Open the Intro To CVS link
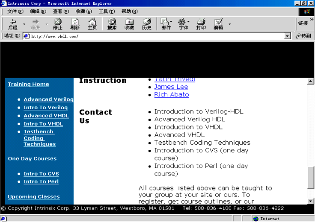 [41, 174]
